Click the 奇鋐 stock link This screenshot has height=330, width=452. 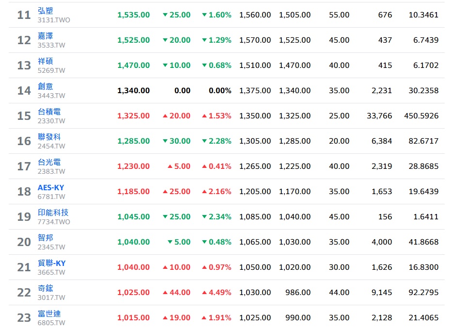coord(46,288)
